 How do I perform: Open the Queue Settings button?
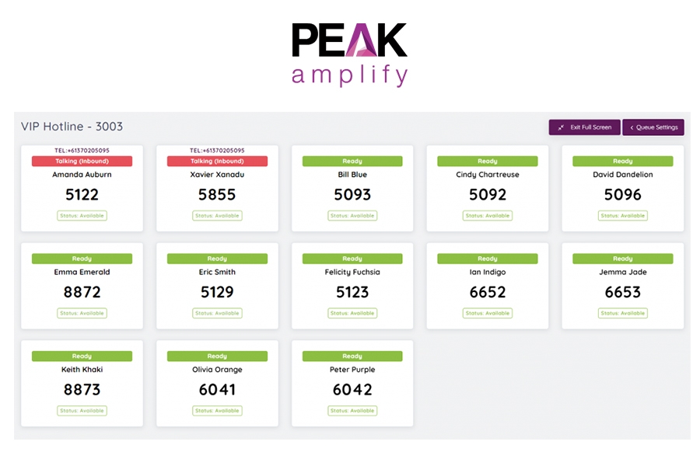(x=653, y=127)
